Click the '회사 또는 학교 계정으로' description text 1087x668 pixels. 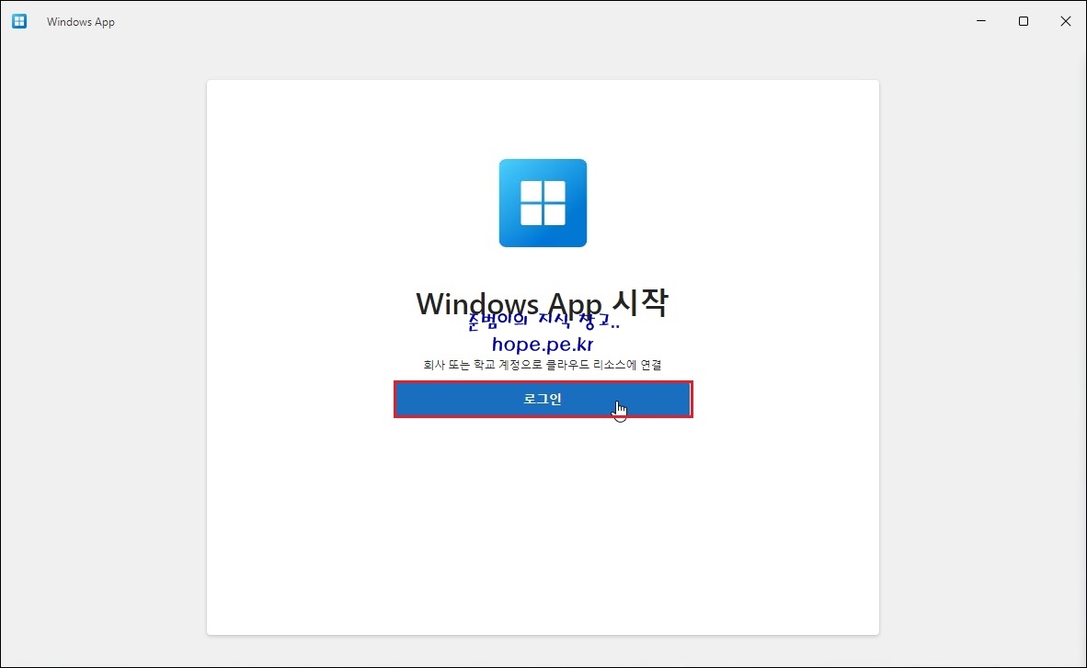tap(483, 365)
